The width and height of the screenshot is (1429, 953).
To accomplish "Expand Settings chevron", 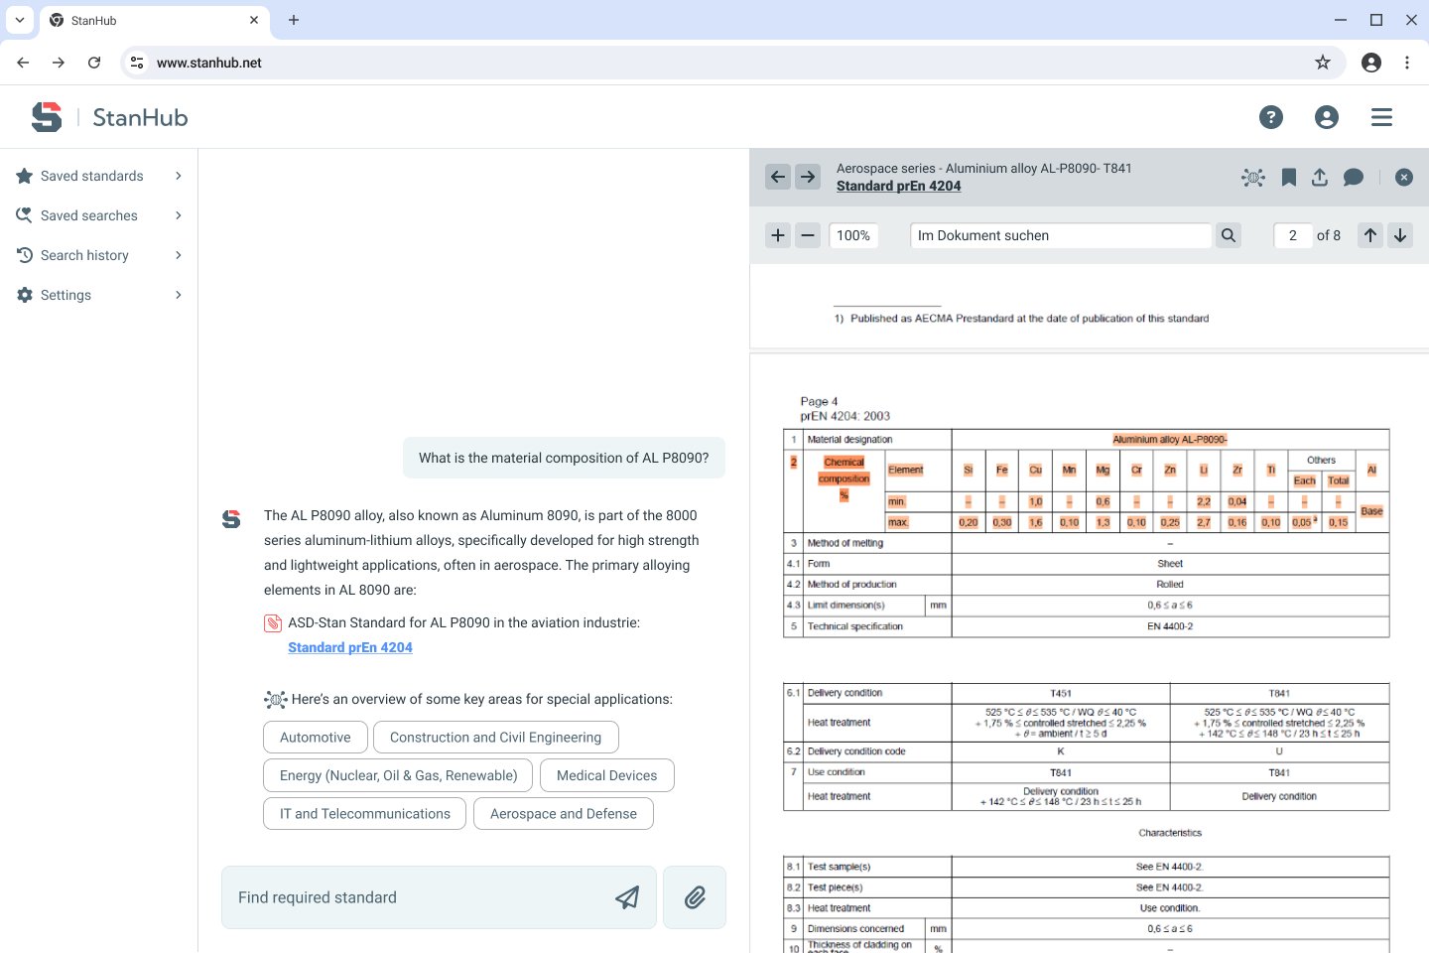I will click(x=179, y=295).
